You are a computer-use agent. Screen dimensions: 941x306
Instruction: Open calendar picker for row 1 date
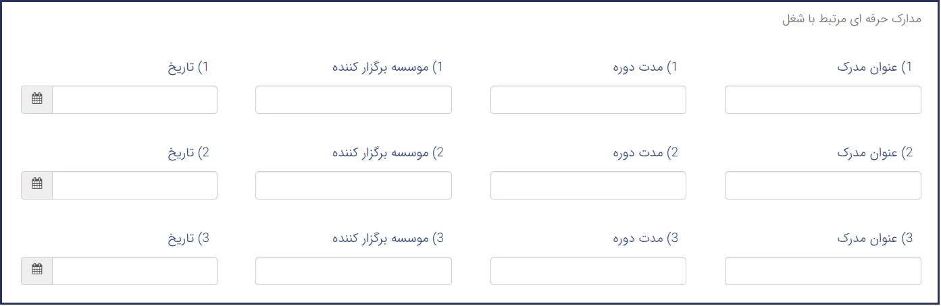click(37, 100)
